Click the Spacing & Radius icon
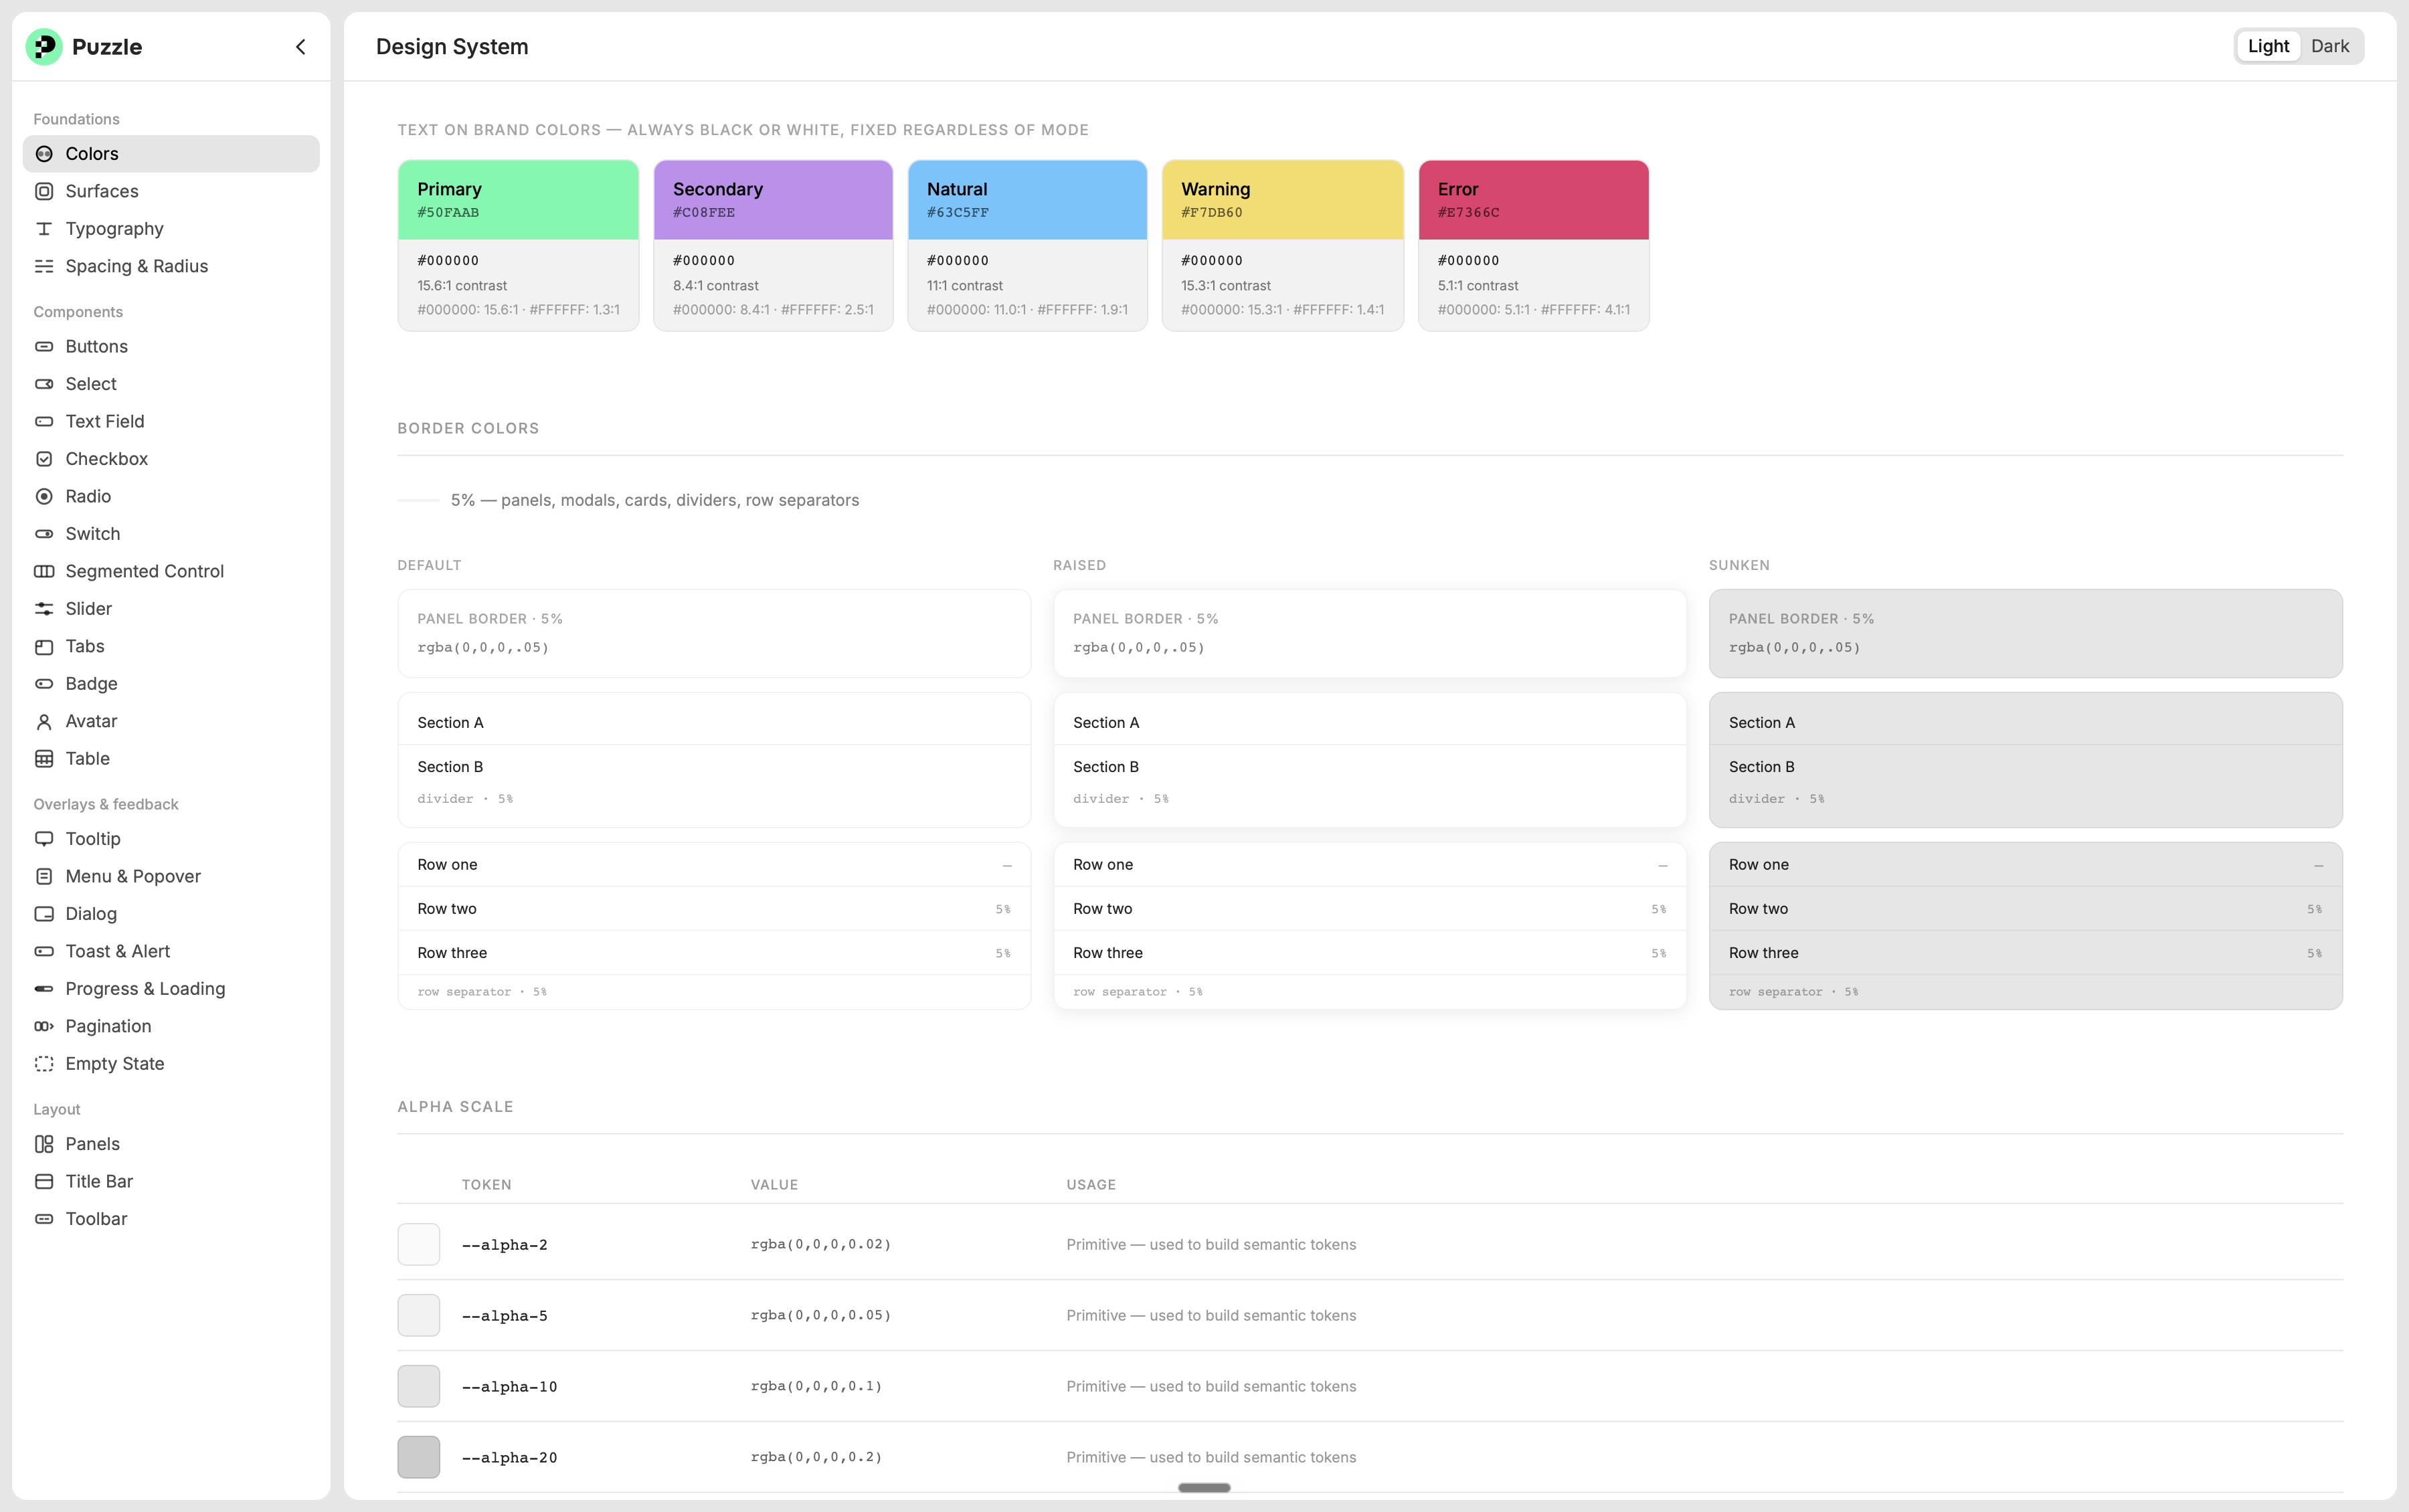 click(44, 266)
